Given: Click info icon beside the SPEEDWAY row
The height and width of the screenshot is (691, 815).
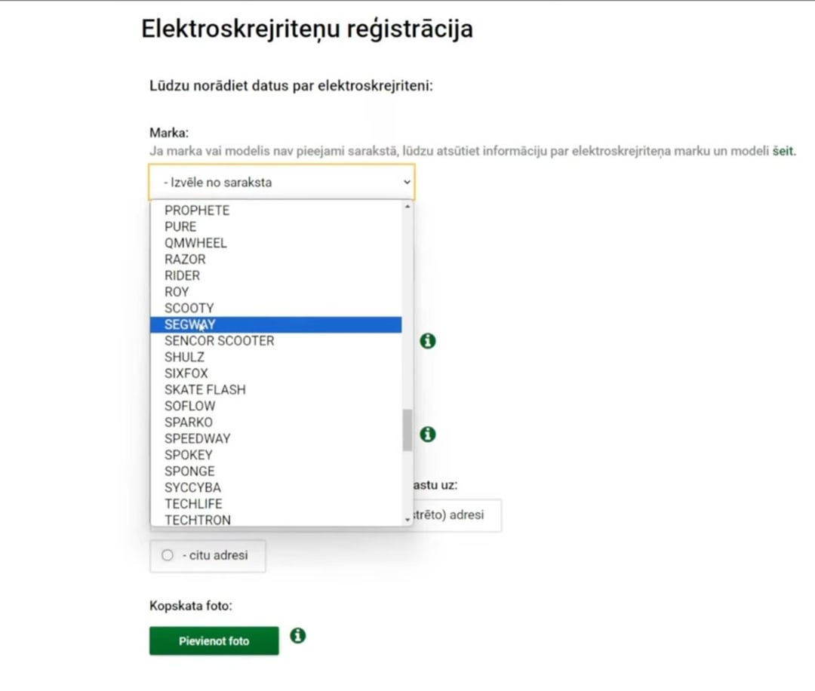Looking at the screenshot, I should pyautogui.click(x=428, y=435).
